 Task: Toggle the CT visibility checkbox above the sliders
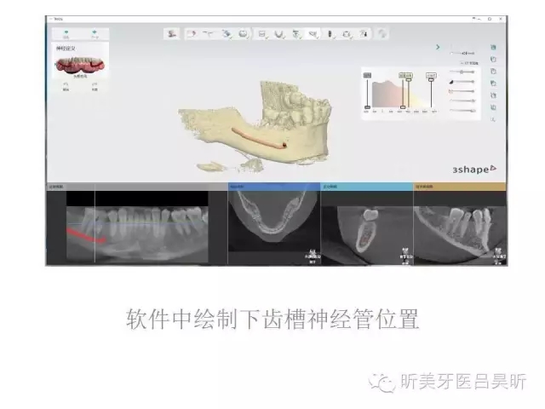tap(462, 62)
